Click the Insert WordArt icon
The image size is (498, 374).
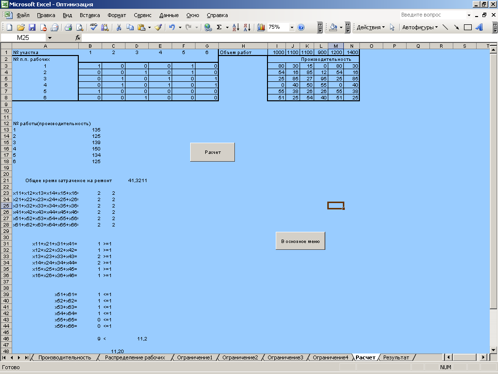pyautogui.click(x=480, y=27)
